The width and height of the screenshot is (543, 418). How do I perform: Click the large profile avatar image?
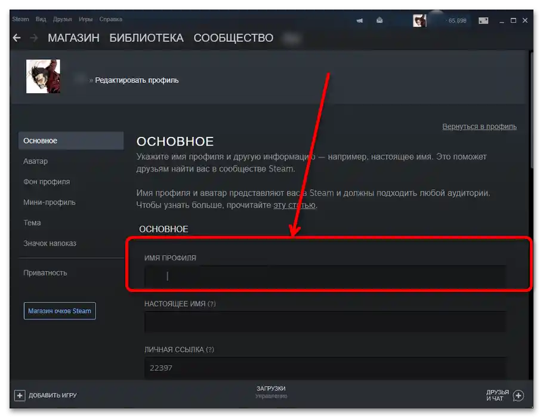tap(44, 76)
